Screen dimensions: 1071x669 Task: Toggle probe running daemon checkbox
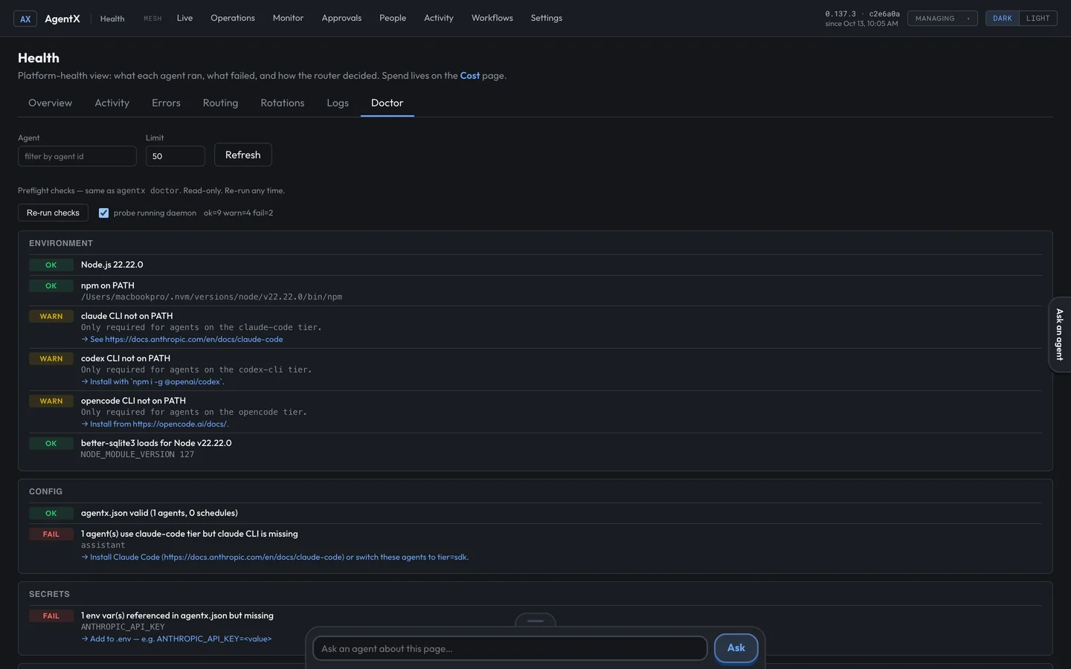click(x=103, y=213)
